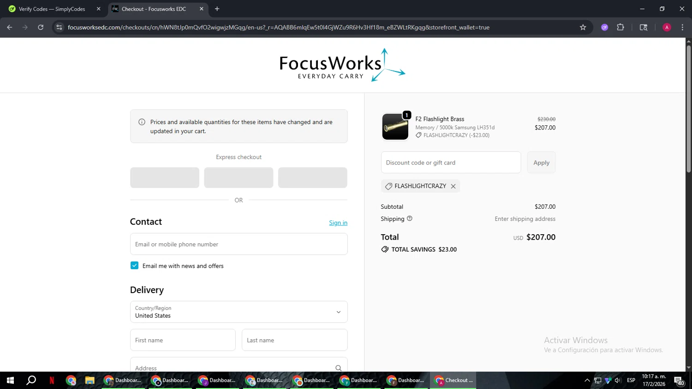
Task: Open File Explorer from the taskbar
Action: pos(89,380)
